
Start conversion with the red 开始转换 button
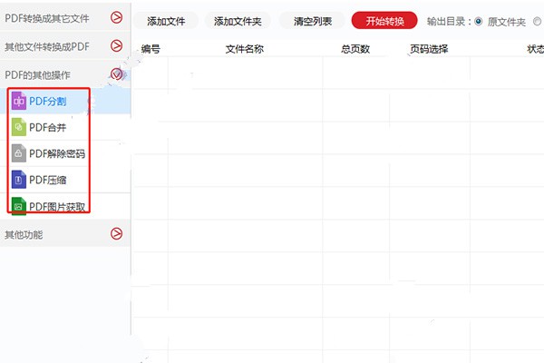click(x=384, y=21)
